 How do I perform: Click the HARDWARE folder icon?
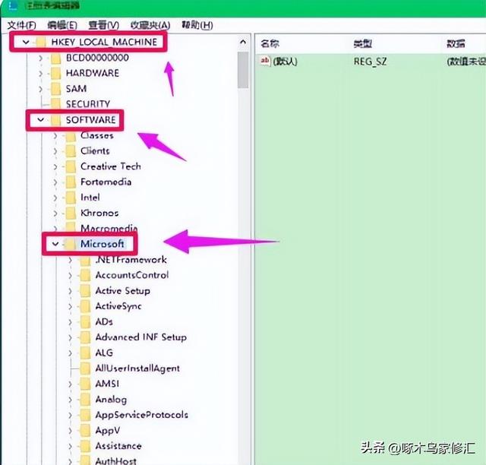tap(55, 73)
